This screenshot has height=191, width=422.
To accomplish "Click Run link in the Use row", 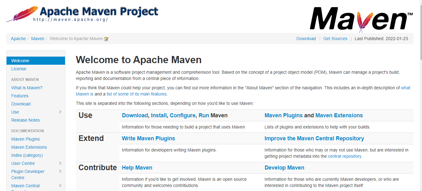I will tap(204, 115).
